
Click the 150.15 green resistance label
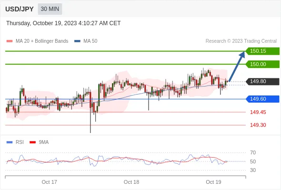point(262,51)
